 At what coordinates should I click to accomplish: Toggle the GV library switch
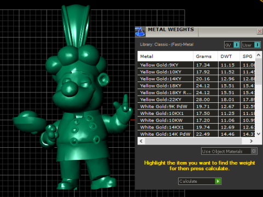pyautogui.click(x=232, y=45)
